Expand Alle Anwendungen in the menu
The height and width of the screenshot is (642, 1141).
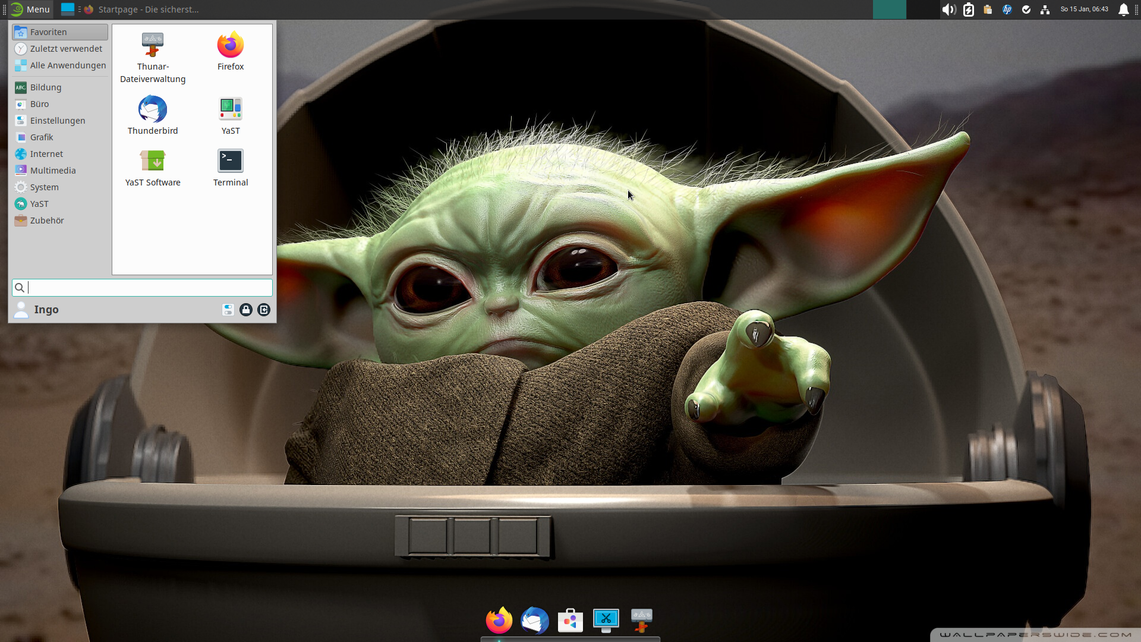(67, 65)
